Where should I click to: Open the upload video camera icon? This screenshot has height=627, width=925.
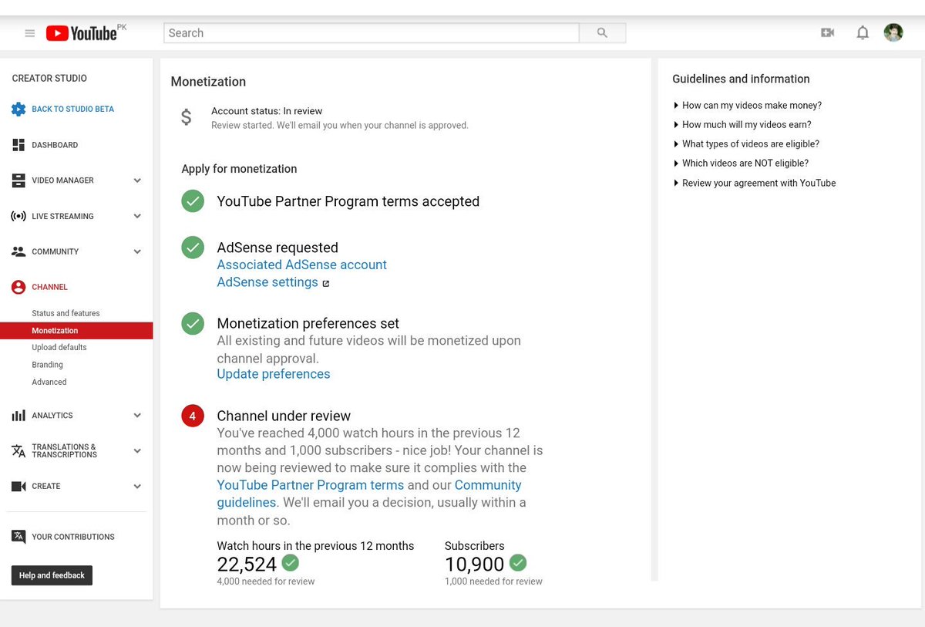click(827, 32)
